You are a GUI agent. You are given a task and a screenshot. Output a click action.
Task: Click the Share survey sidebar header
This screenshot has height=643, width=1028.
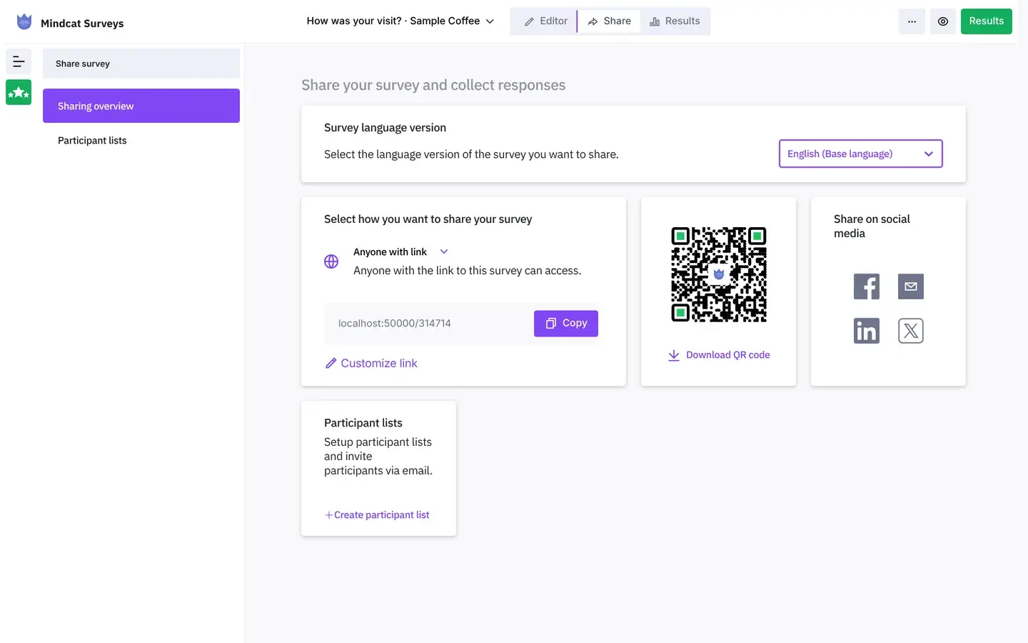pos(141,64)
